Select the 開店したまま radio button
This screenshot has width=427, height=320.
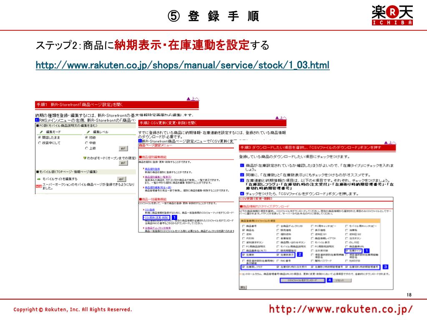pyautogui.click(x=40, y=137)
